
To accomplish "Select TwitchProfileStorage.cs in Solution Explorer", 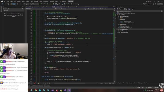I will (x=129, y=23).
